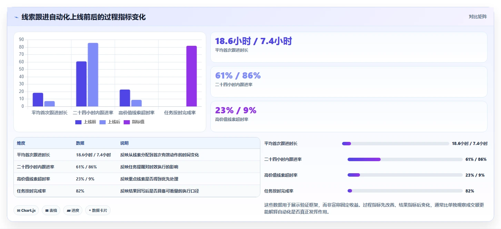Click the Chart.js chip icon
This screenshot has width=501, height=229.
(19, 210)
